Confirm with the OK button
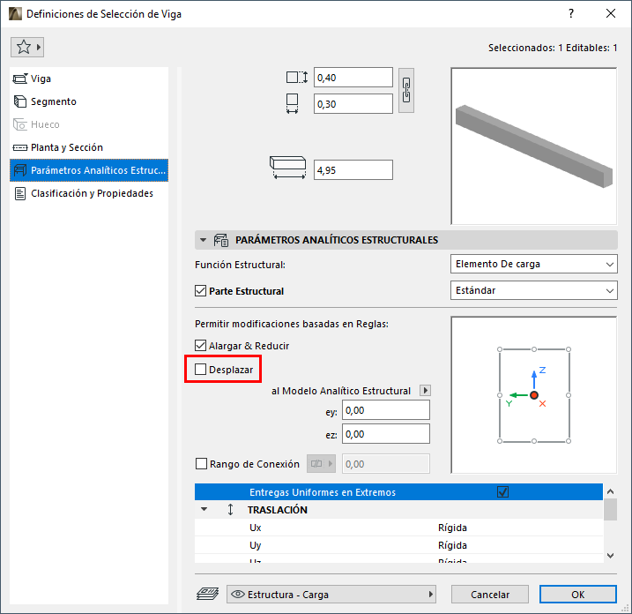Viewport: 632px width, 614px height. (578, 595)
